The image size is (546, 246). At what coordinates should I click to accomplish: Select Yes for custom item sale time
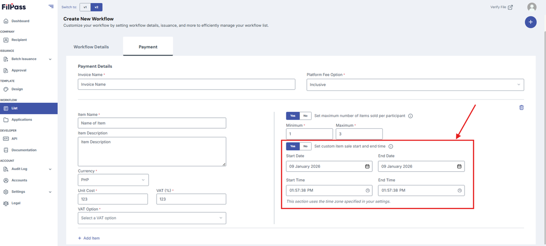[293, 146]
